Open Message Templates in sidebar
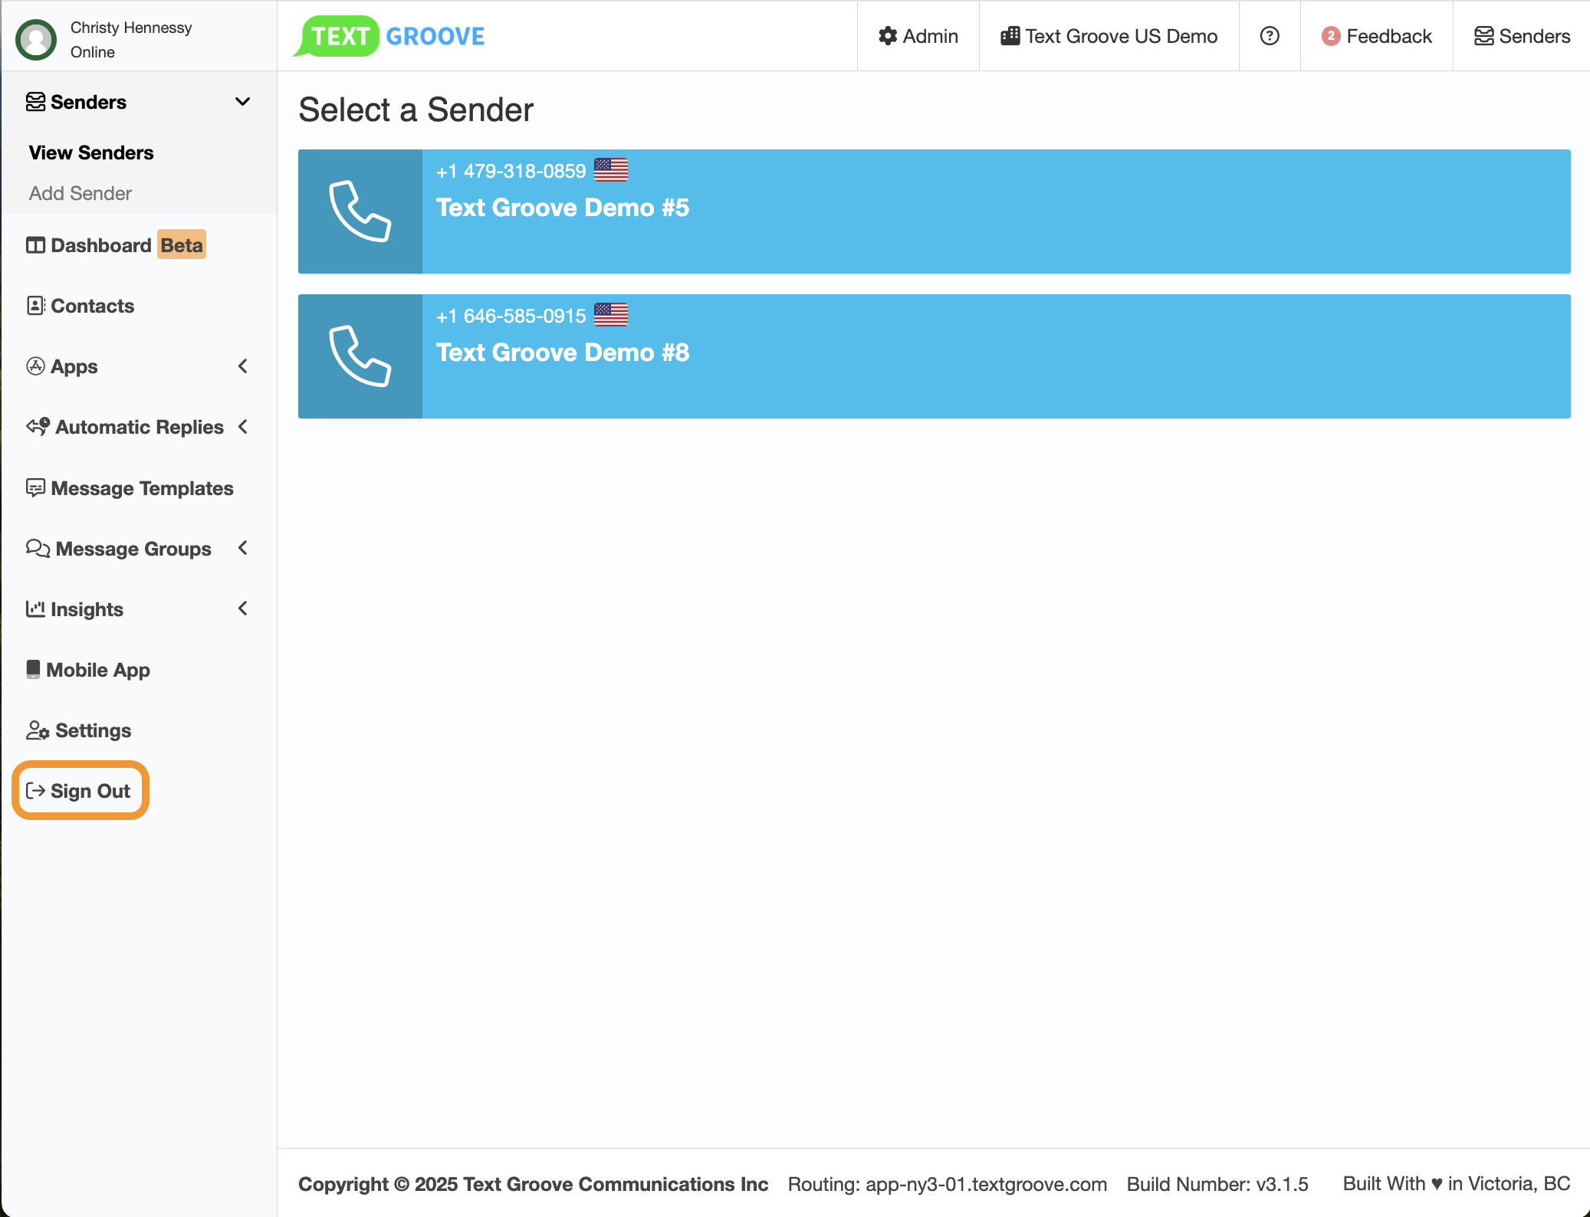Image resolution: width=1590 pixels, height=1217 pixels. [x=142, y=488]
